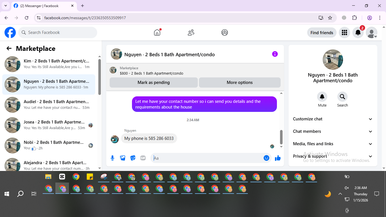Open the Nobi conversation
The image size is (386, 217).
pyautogui.click(x=49, y=145)
